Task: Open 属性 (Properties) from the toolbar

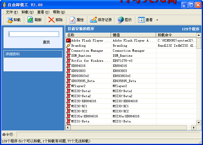Action: point(73,20)
